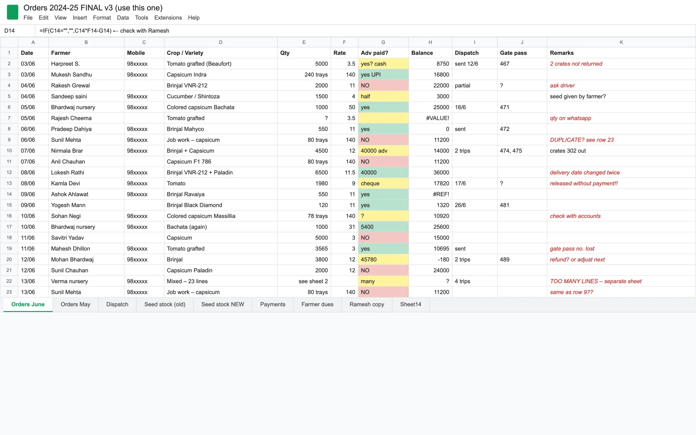
Task: Click the #REF! error cell
Action: coord(430,194)
